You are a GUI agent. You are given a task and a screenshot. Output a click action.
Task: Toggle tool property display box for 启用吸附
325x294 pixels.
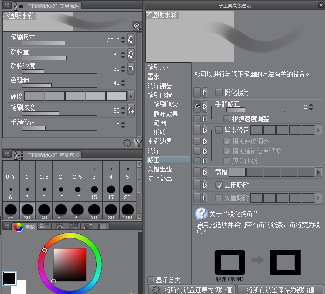[197, 185]
